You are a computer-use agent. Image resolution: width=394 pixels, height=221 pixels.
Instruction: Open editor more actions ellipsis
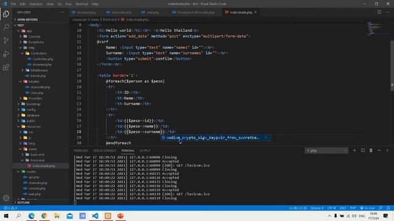pos(387,12)
